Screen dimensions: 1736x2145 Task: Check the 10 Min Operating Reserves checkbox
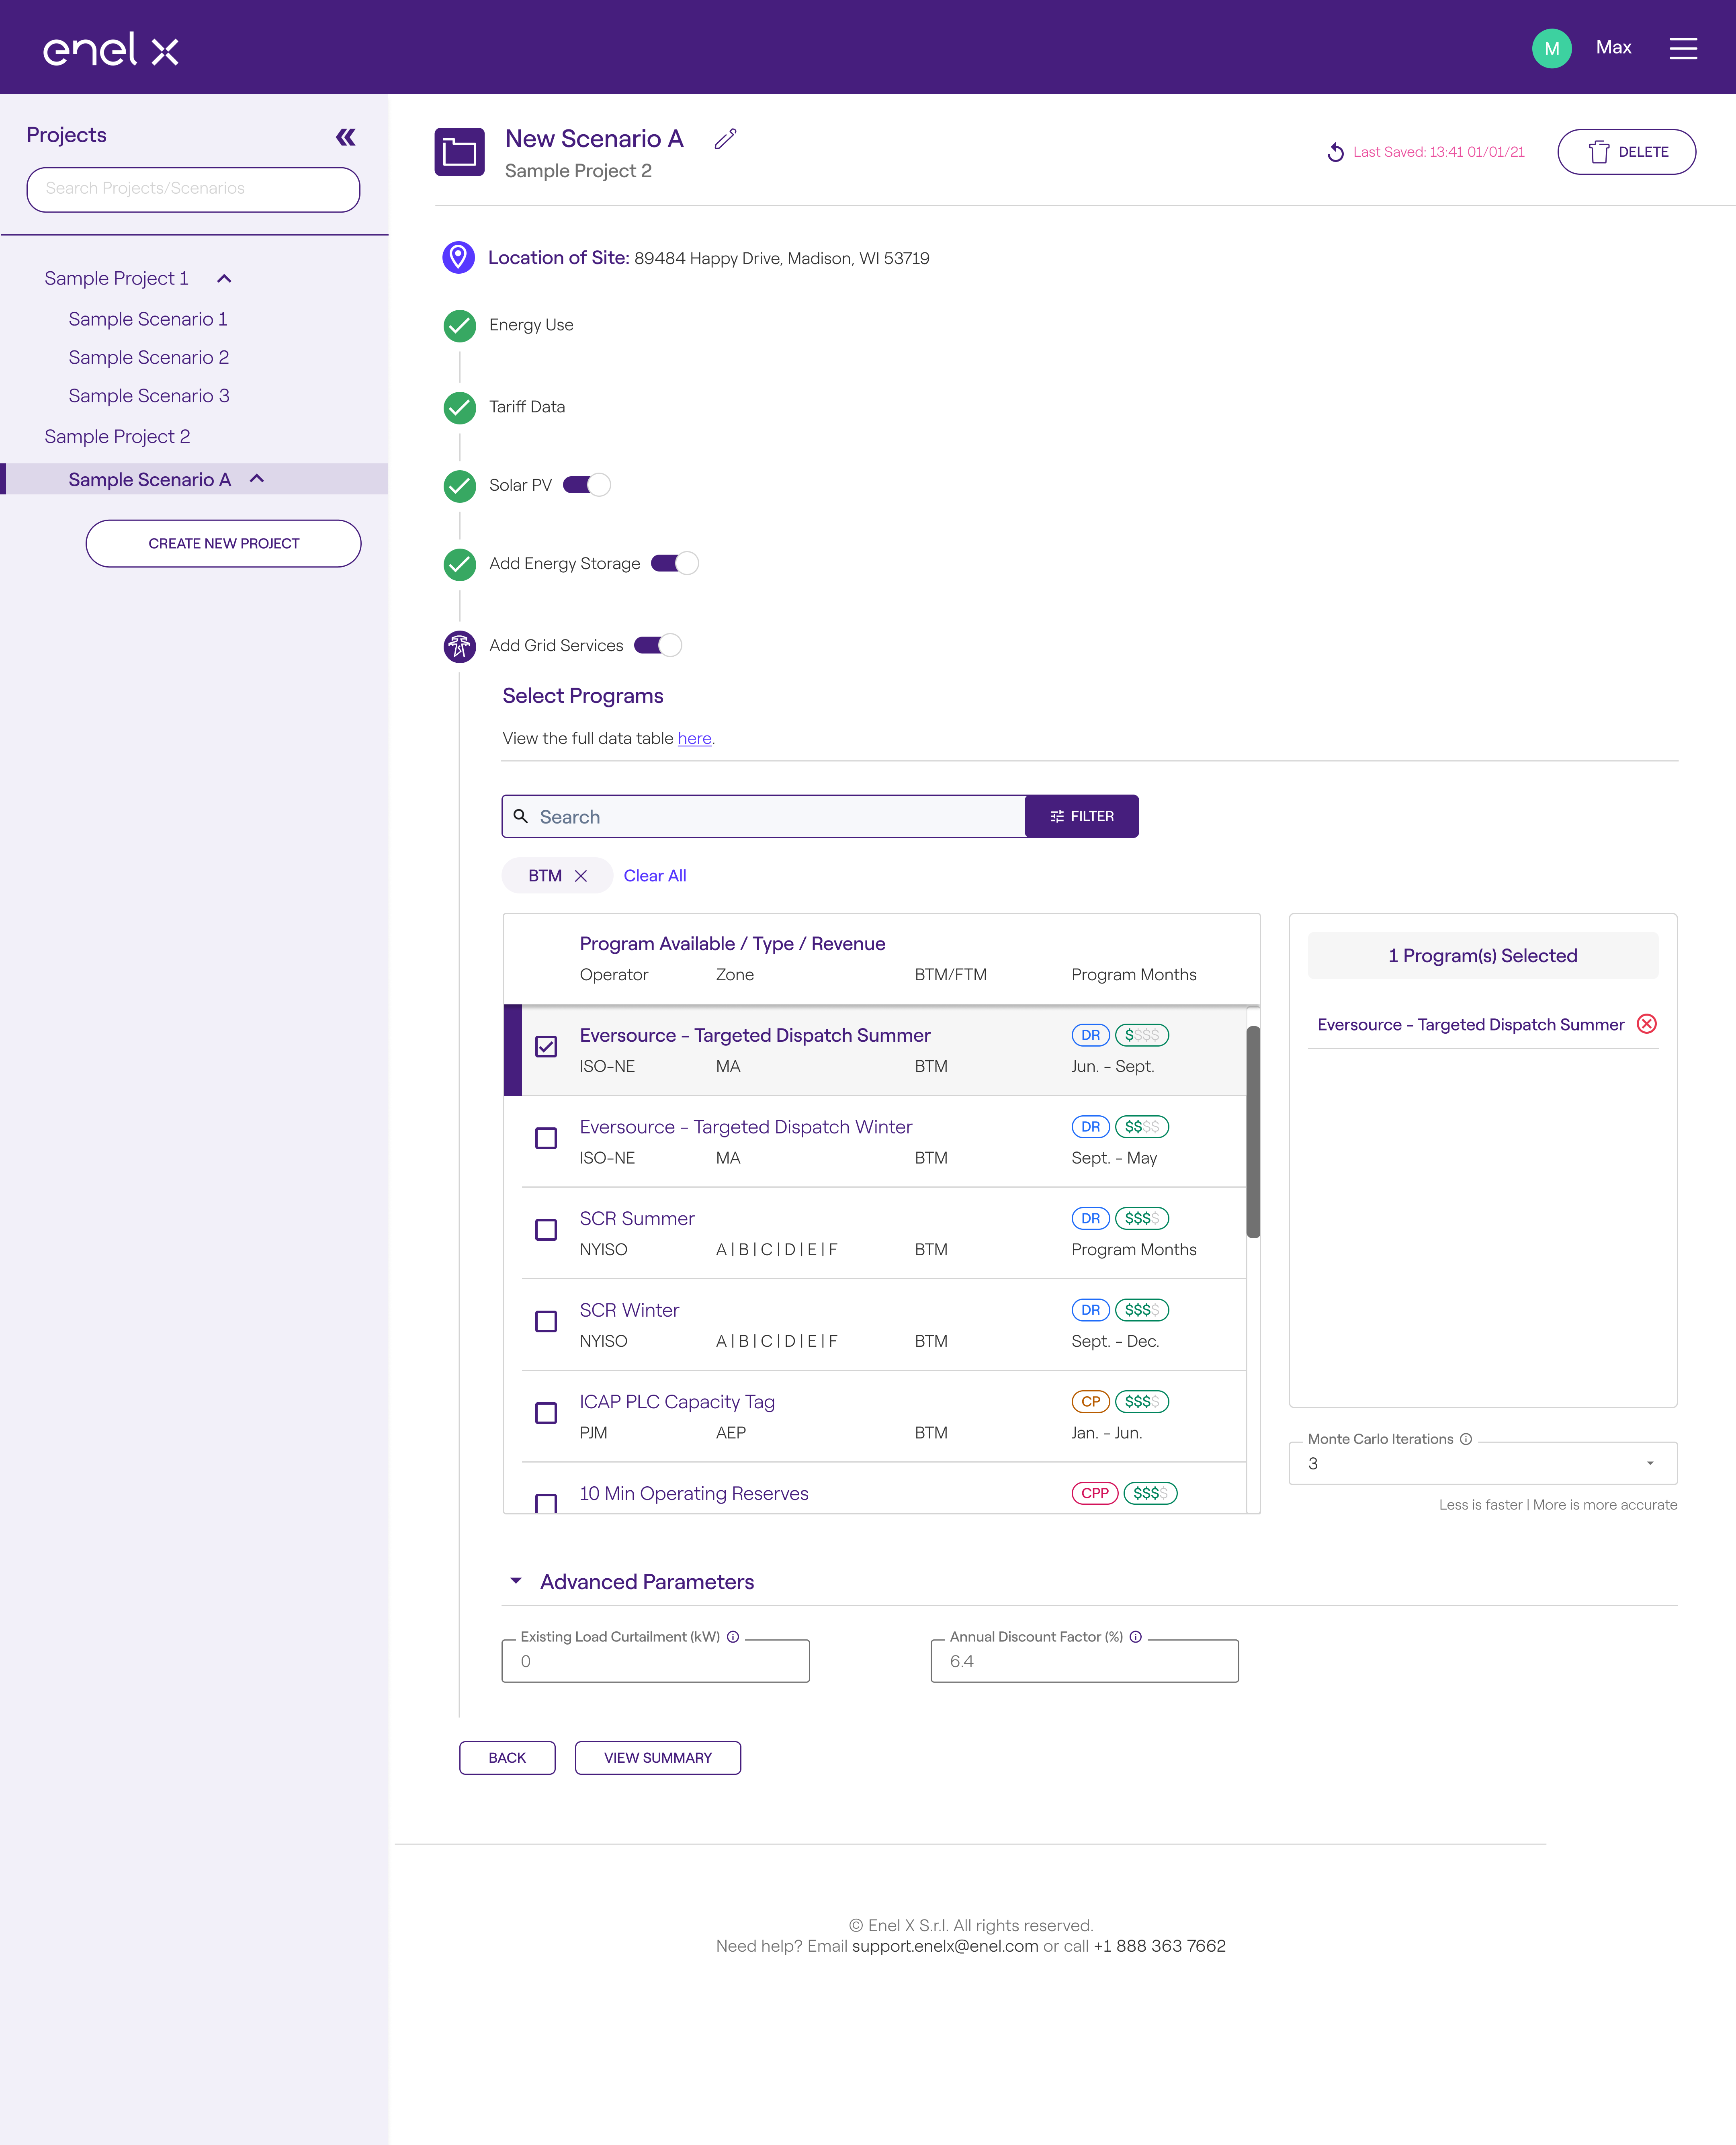(546, 1503)
